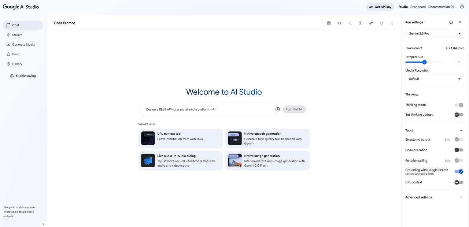Open the Dashboard tab
469x227 pixels.
coord(418,7)
